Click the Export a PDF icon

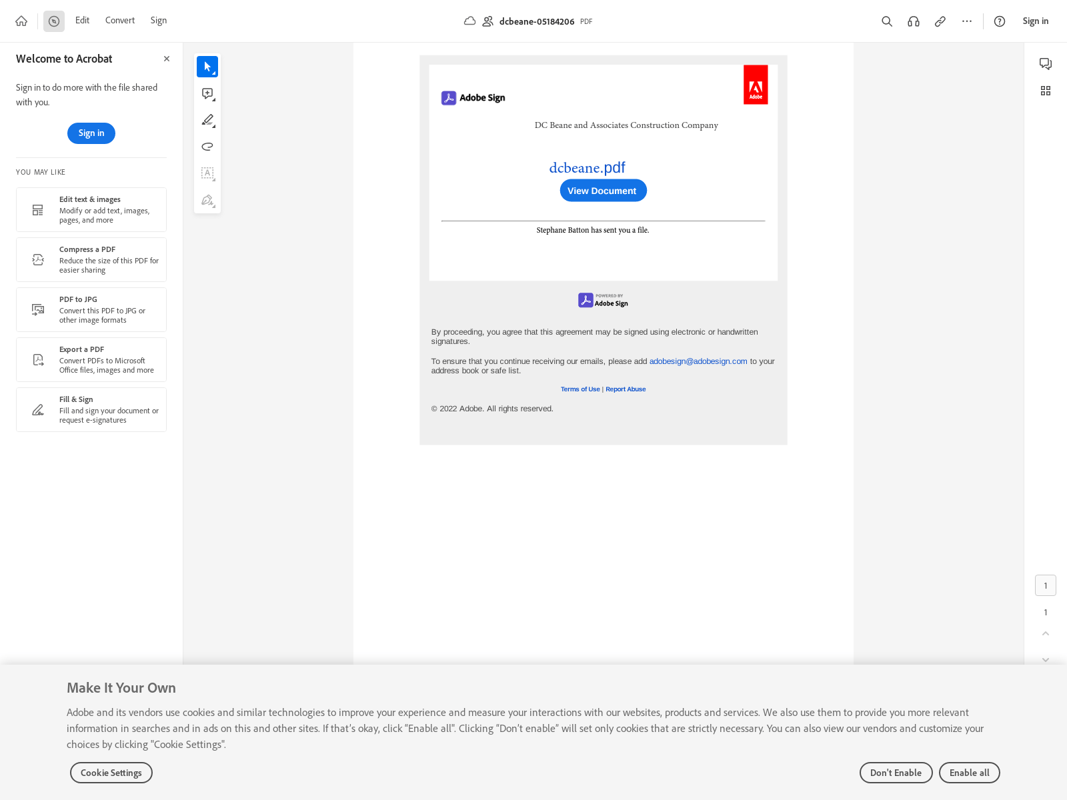tap(38, 360)
